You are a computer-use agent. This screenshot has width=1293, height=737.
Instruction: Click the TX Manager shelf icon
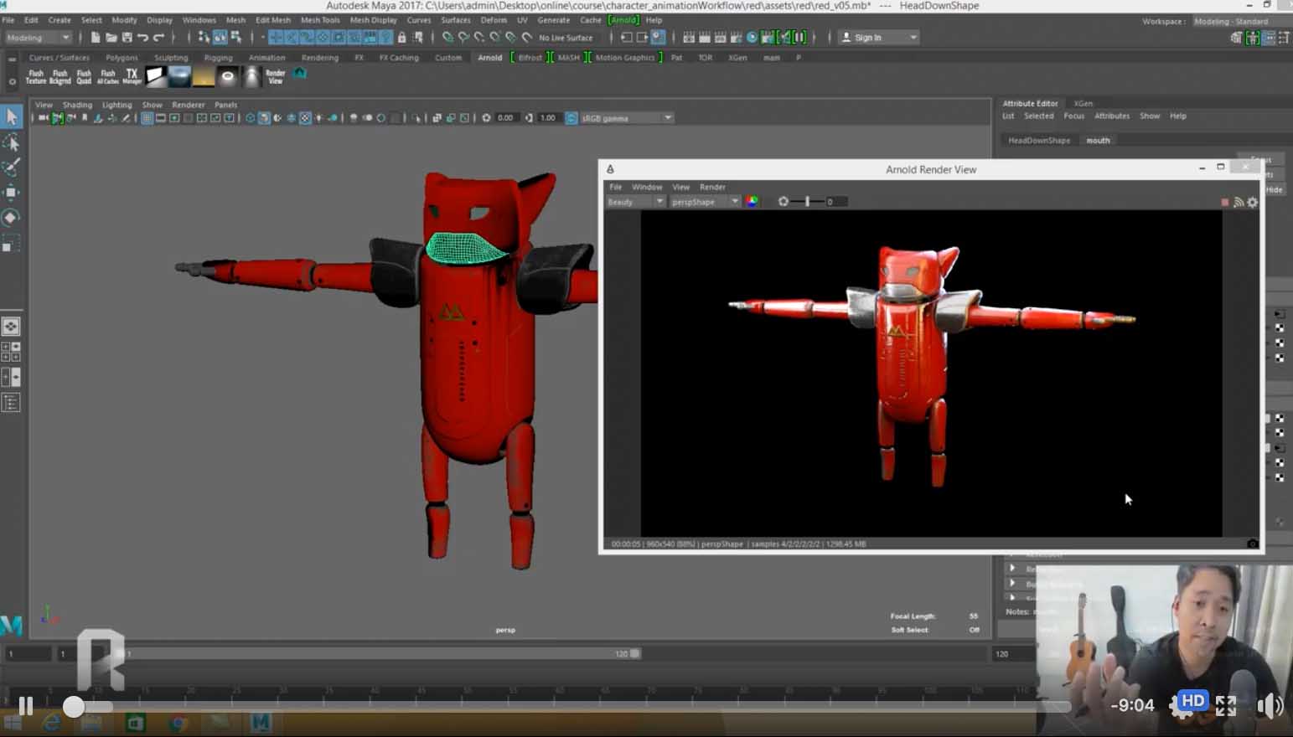[132, 76]
